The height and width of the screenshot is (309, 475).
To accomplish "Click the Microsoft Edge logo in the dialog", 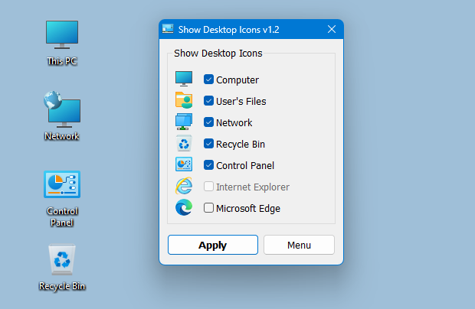I will (184, 208).
